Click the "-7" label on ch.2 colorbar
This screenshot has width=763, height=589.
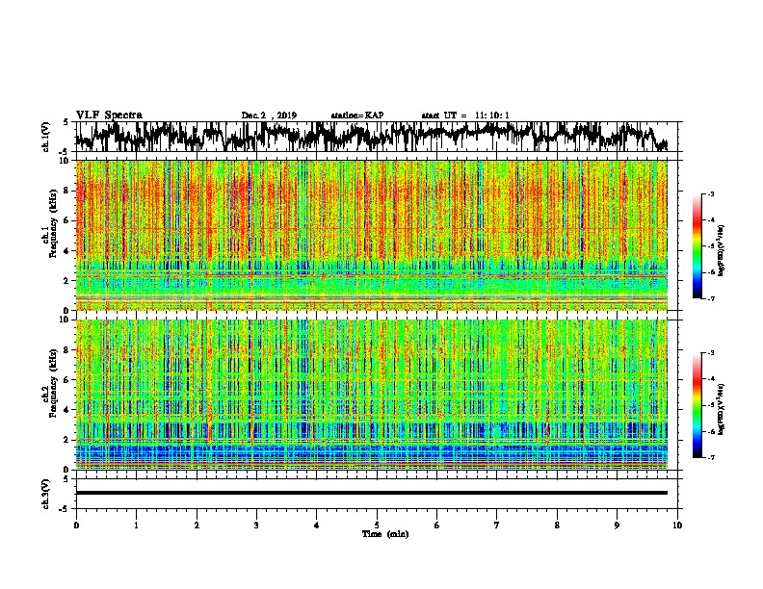(x=711, y=457)
